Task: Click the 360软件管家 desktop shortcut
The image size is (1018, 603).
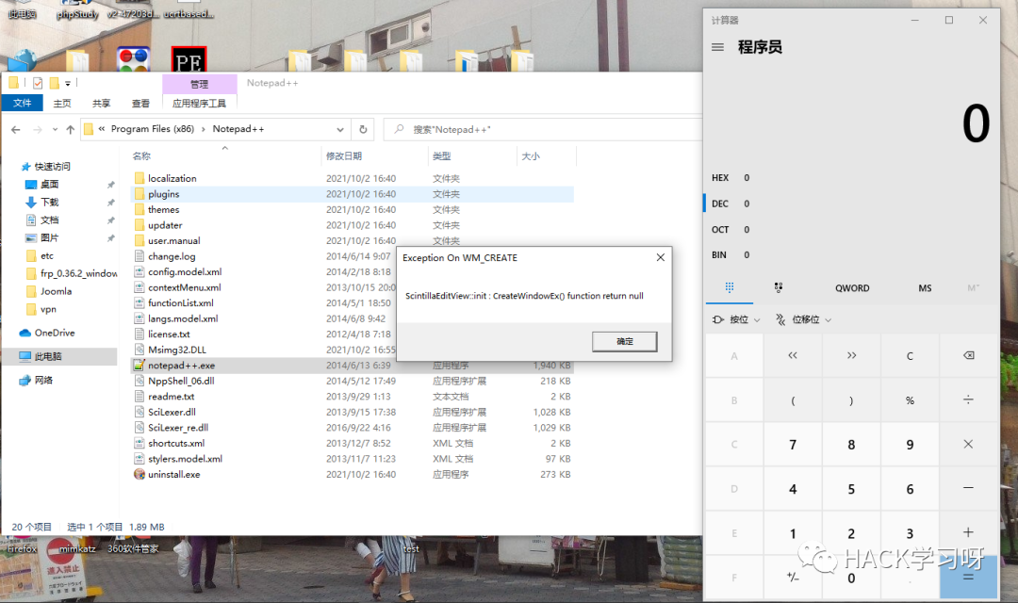Action: pos(133,548)
